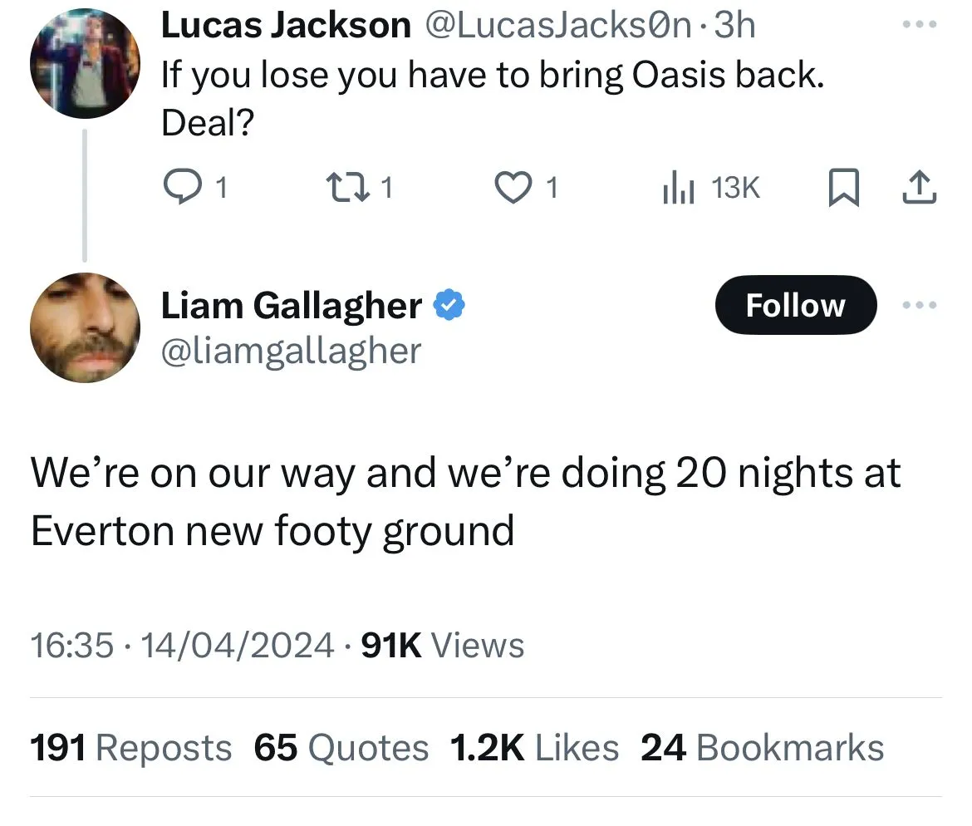Open the @liamgallagher handle
The width and height of the screenshot is (972, 826).
click(x=291, y=351)
